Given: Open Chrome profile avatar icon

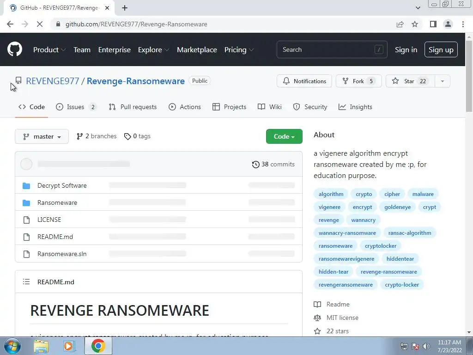Looking at the screenshot, I should coord(448,24).
